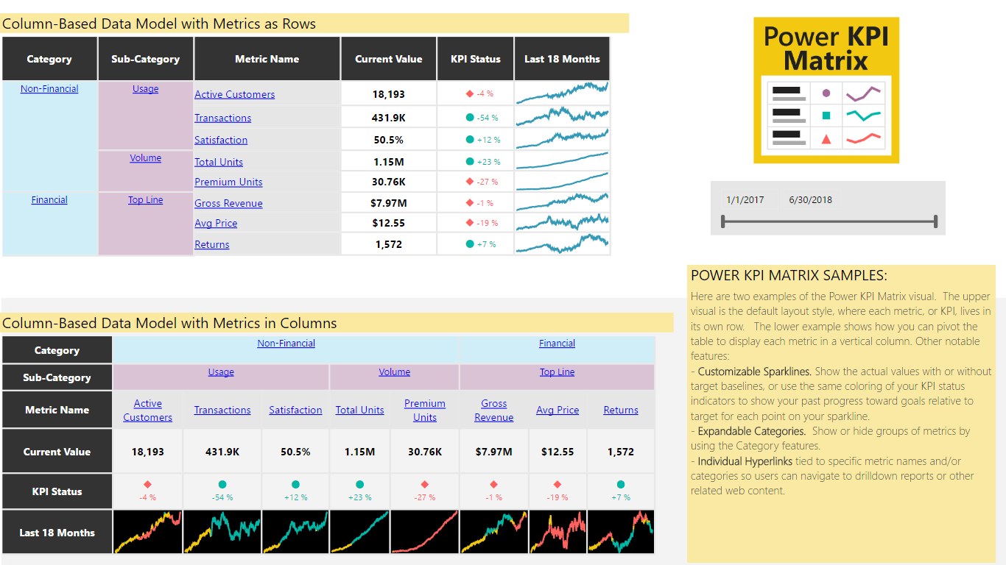Click green circle KPI status in Transactions row
The width and height of the screenshot is (1006, 565).
470,118
